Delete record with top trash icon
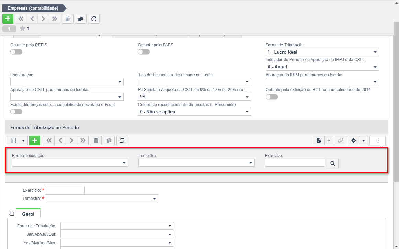 pyautogui.click(x=68, y=19)
